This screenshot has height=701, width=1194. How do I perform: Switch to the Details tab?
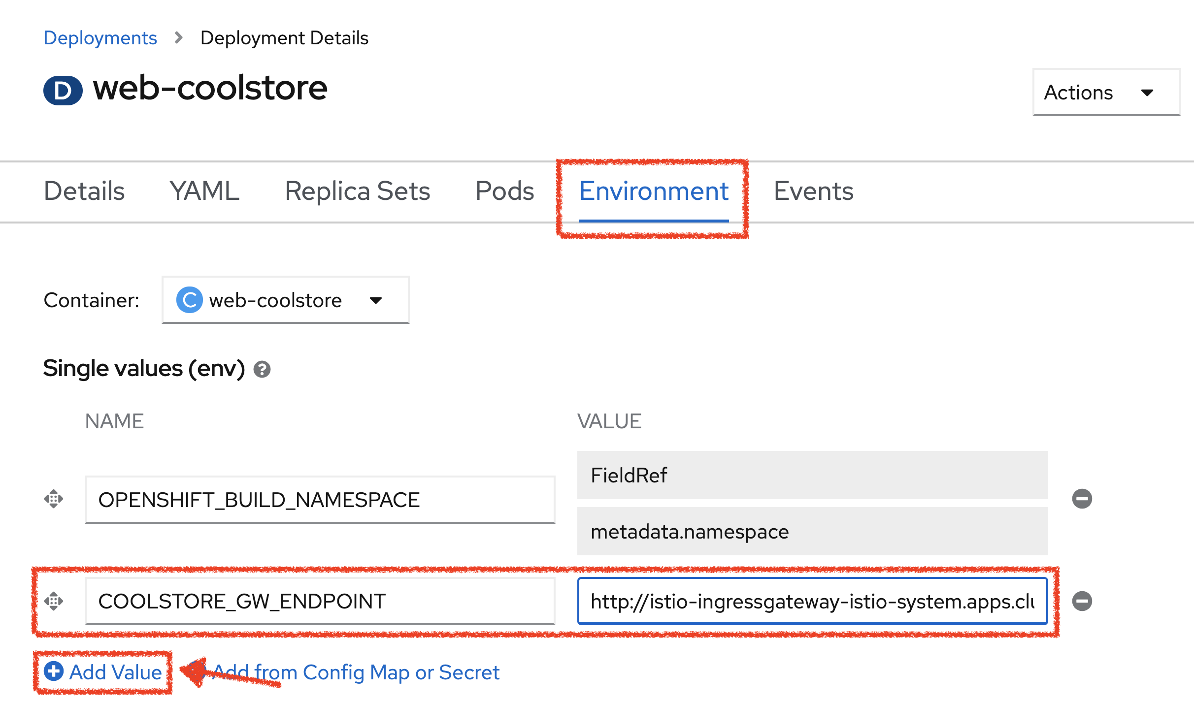click(x=84, y=191)
